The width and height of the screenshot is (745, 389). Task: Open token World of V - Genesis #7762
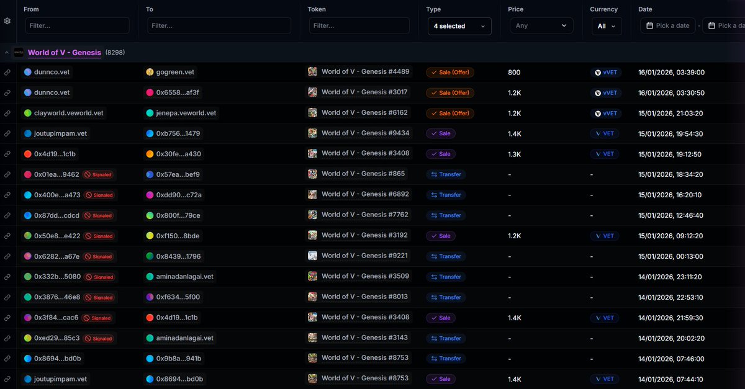[365, 215]
